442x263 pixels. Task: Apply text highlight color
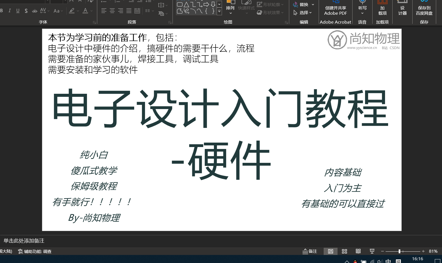[x=72, y=11]
